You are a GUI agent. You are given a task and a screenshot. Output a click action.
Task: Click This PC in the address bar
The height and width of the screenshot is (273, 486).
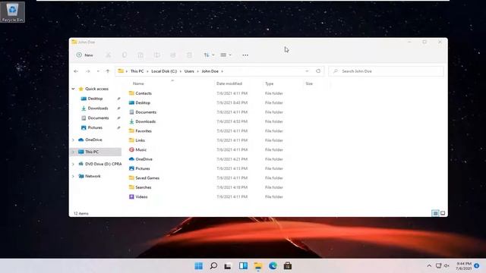pos(137,71)
